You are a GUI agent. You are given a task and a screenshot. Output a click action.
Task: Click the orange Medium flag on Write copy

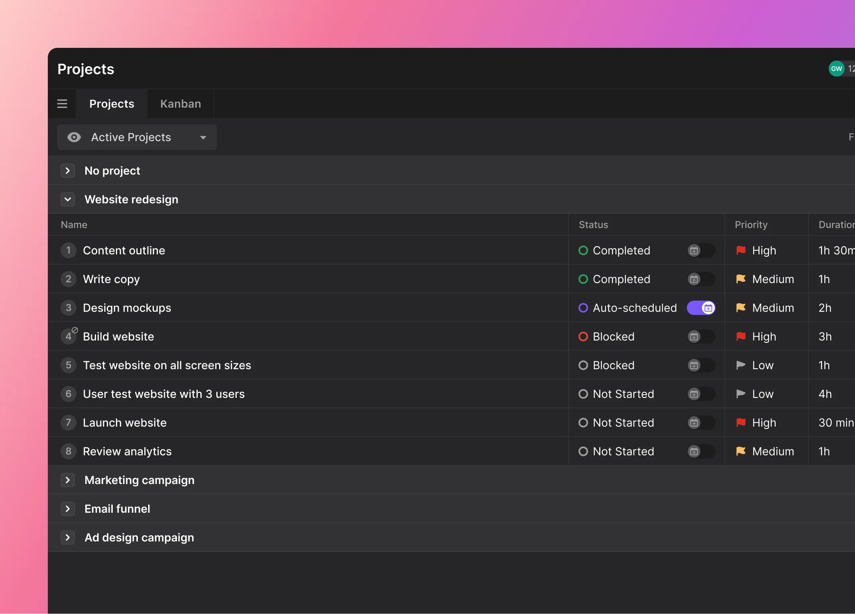[x=741, y=279]
